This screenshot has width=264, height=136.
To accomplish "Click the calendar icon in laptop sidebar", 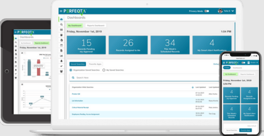I will coord(62,45).
